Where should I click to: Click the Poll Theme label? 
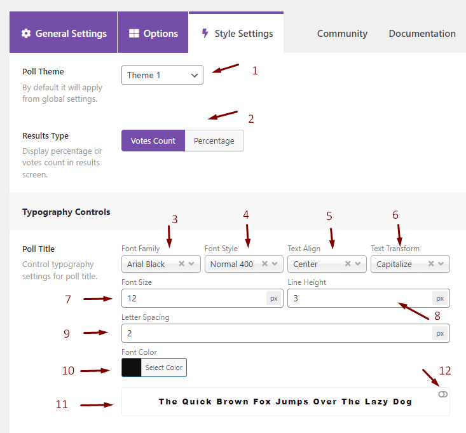[x=43, y=72]
